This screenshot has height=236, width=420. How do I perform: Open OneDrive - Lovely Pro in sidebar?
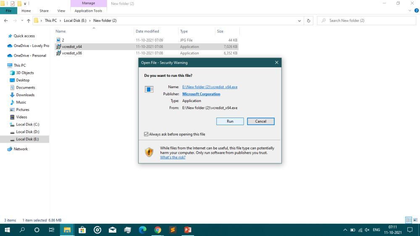click(31, 46)
